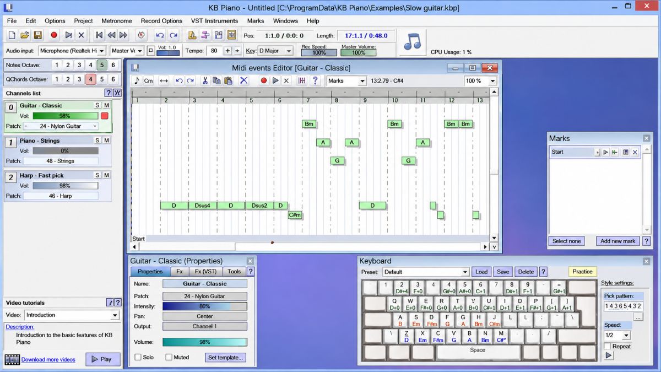Play the project from the main toolbar
This screenshot has width=661, height=372.
click(x=68, y=35)
